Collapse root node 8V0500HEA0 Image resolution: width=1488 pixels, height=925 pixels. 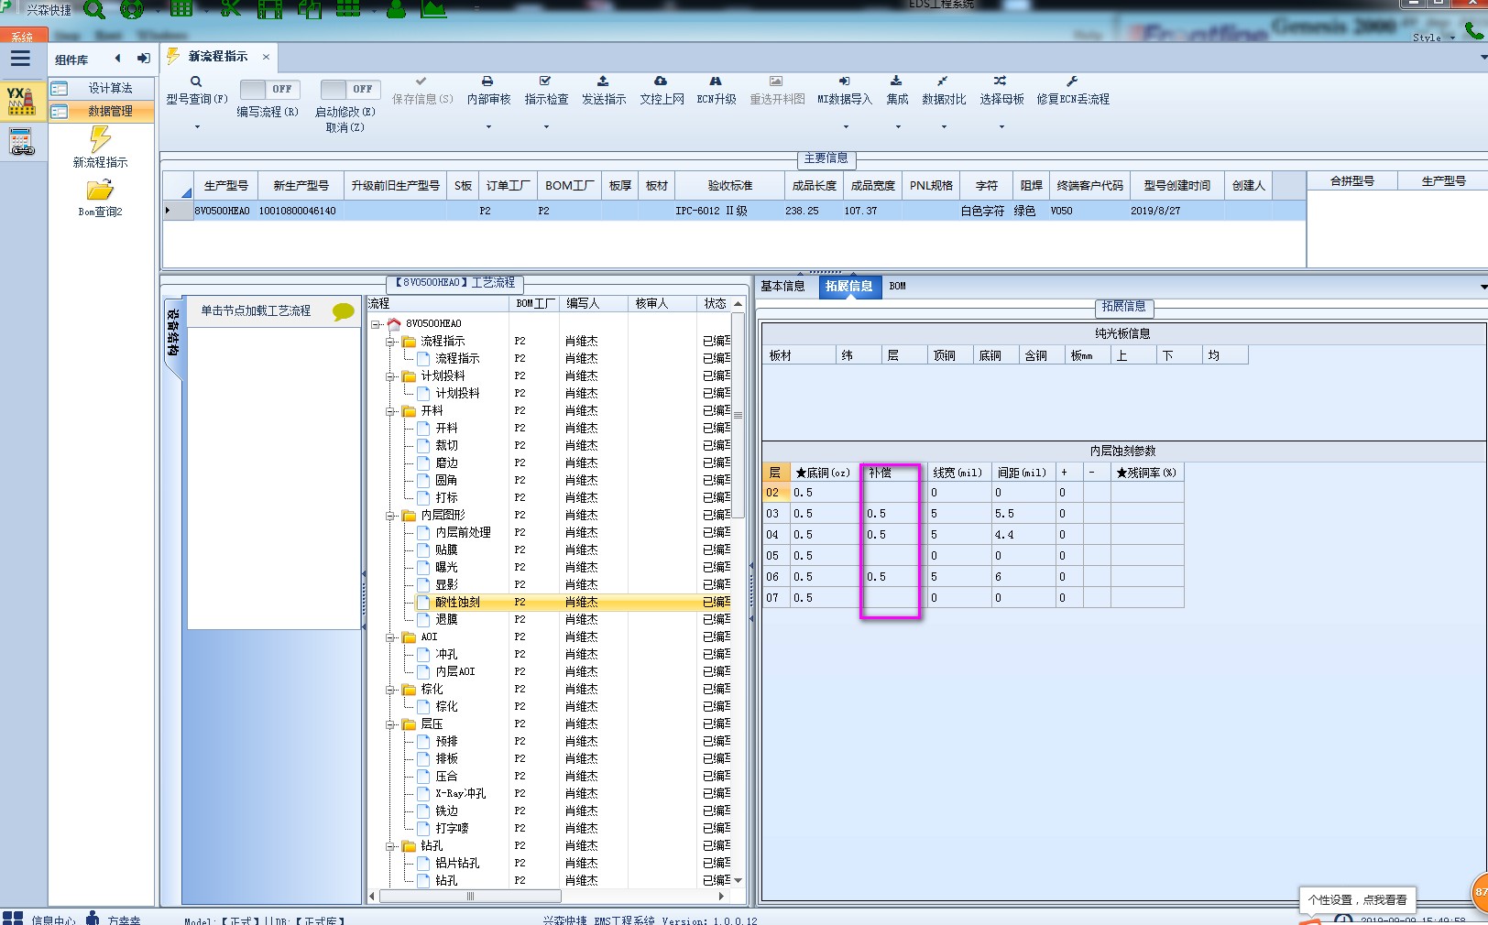tap(376, 324)
